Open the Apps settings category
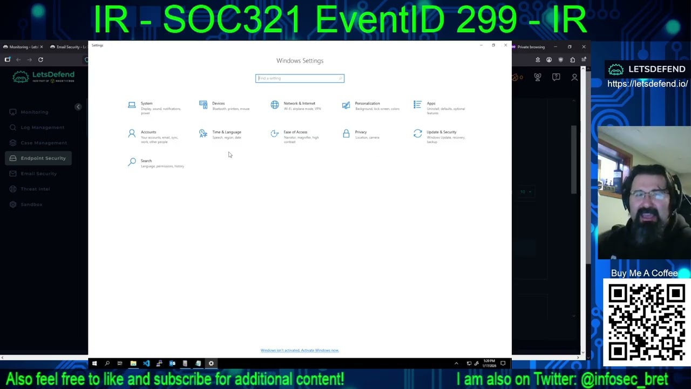The width and height of the screenshot is (691, 389). (x=440, y=107)
